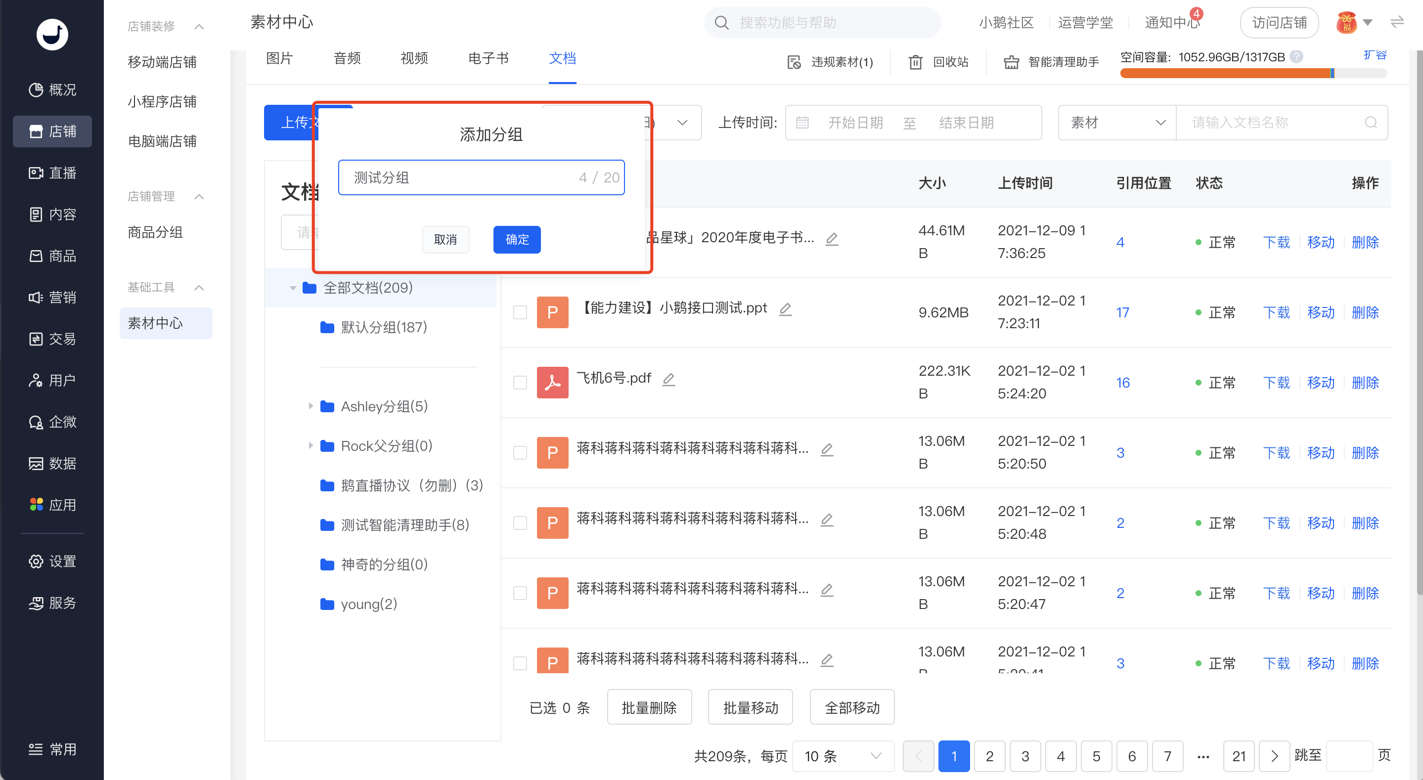Screen dimensions: 1423x780
Task: Expand the Ashley分组(5) folder
Action: (x=311, y=406)
